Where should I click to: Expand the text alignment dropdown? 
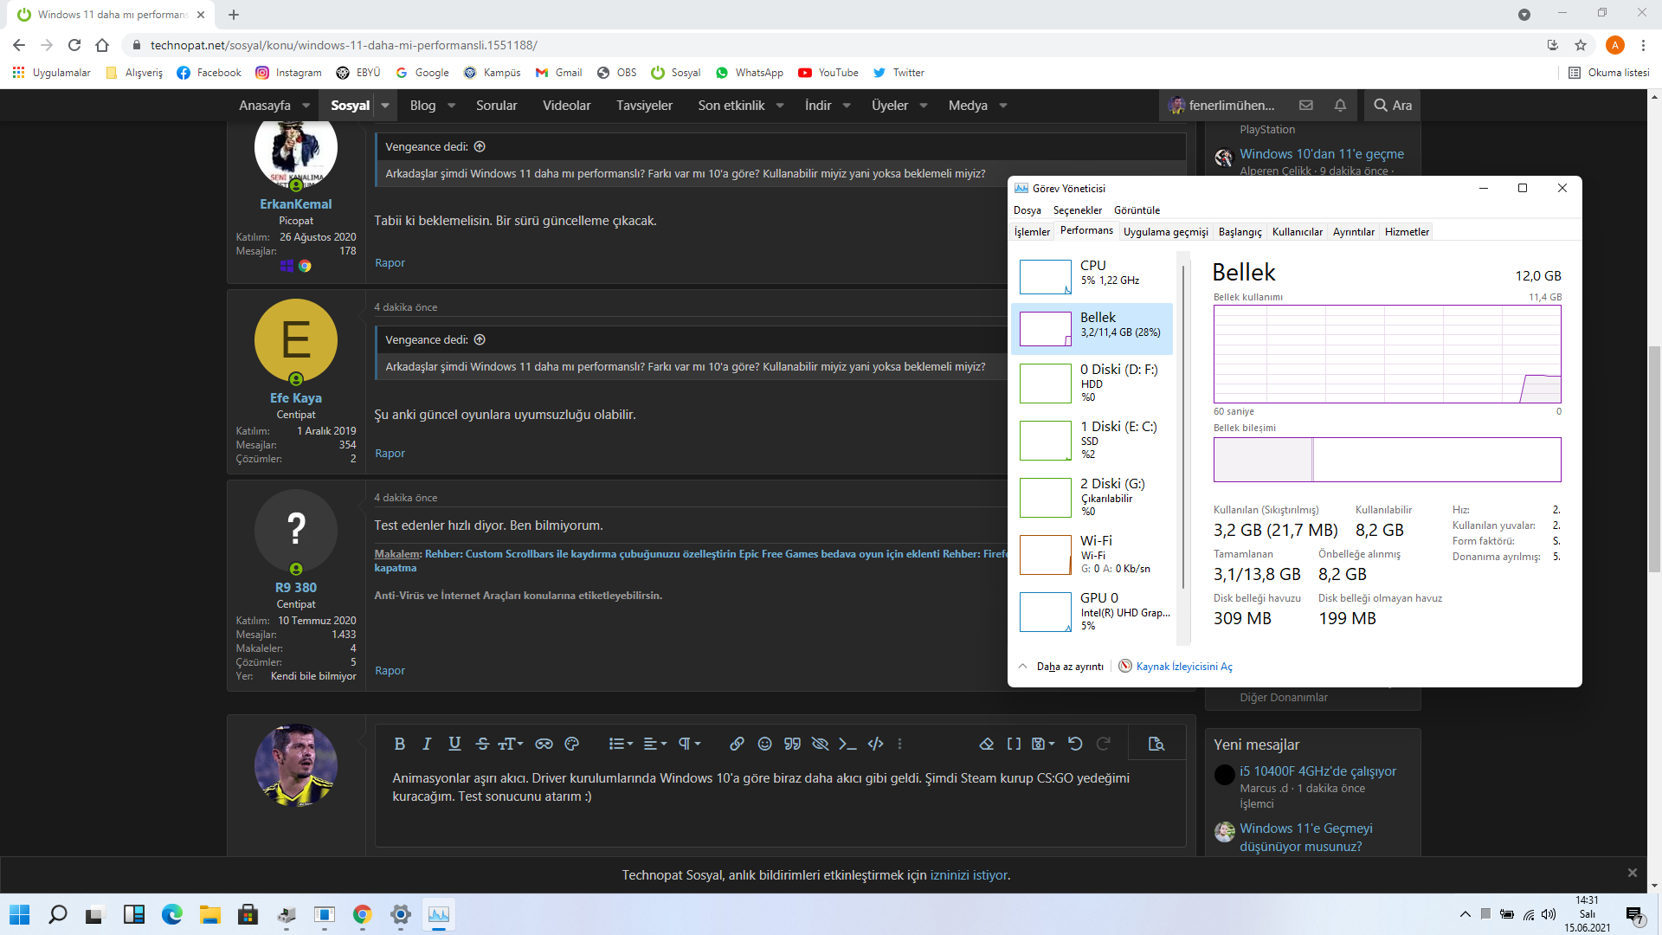(655, 744)
